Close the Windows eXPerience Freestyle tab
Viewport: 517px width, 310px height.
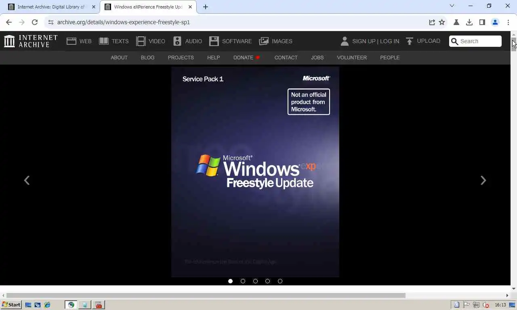(x=190, y=7)
